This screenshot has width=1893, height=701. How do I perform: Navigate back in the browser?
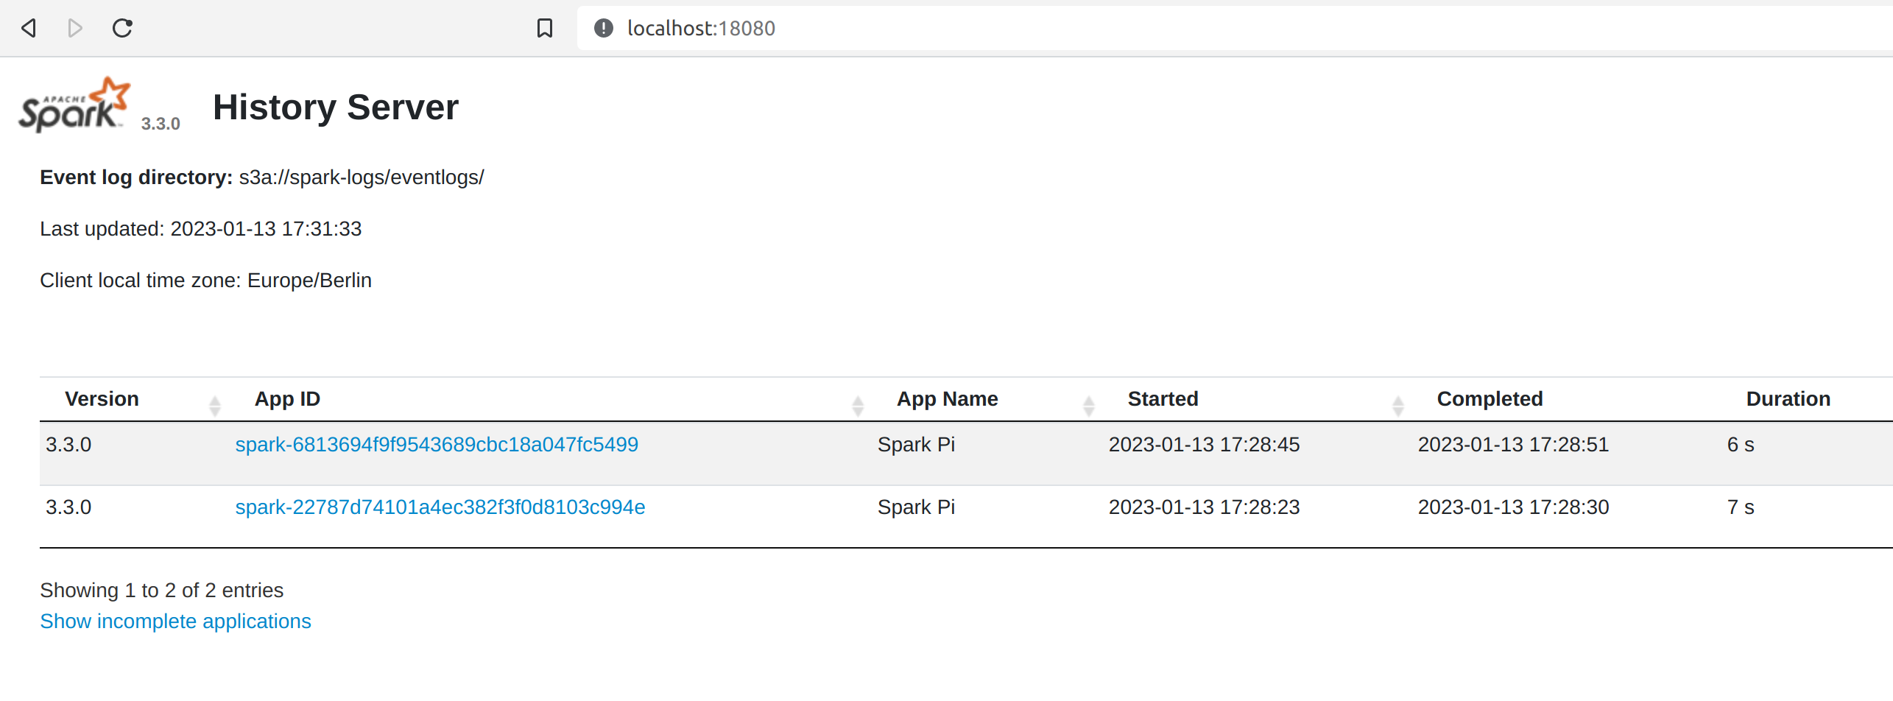[x=28, y=28]
